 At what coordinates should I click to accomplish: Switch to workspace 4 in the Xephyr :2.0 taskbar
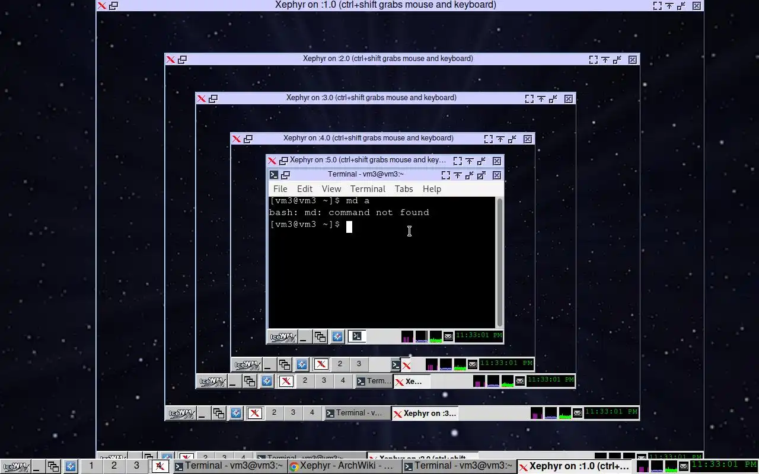tap(312, 413)
